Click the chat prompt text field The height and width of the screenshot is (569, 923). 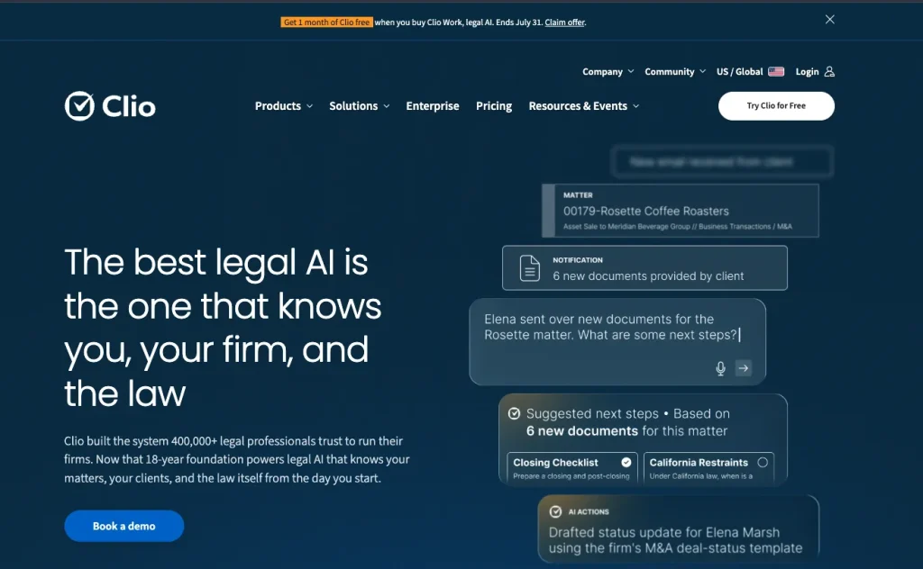click(617, 341)
